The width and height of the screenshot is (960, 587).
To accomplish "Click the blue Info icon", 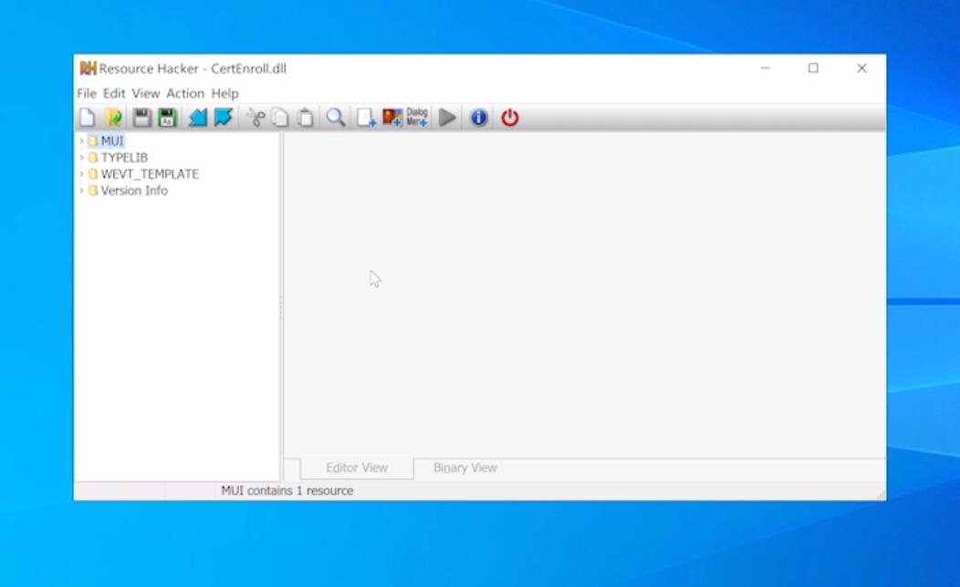I will pos(479,118).
